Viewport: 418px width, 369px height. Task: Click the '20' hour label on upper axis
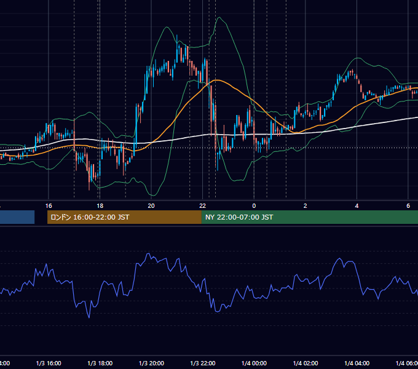151,206
